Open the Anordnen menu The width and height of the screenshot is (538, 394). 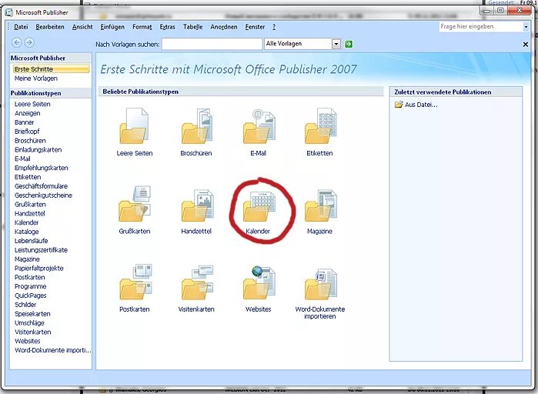pyautogui.click(x=224, y=27)
